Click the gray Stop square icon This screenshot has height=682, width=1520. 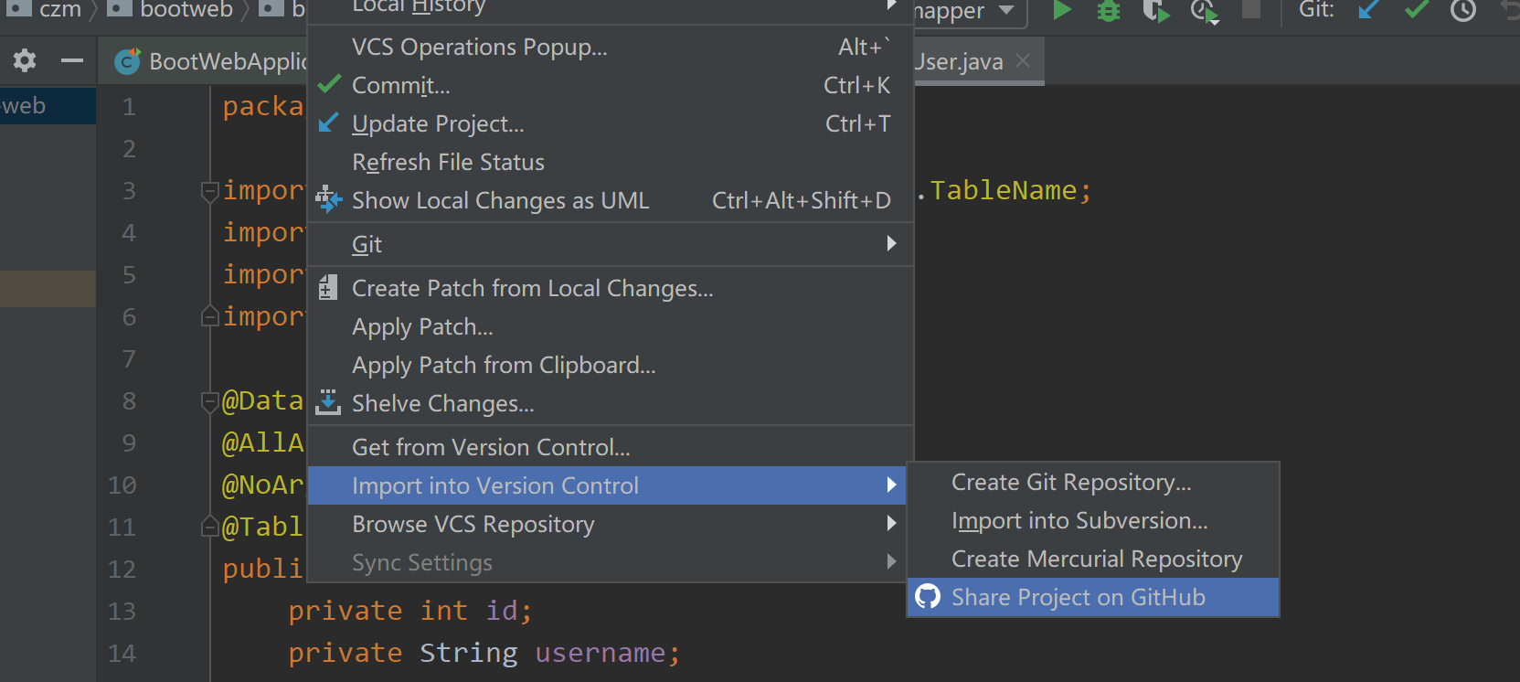(1251, 9)
